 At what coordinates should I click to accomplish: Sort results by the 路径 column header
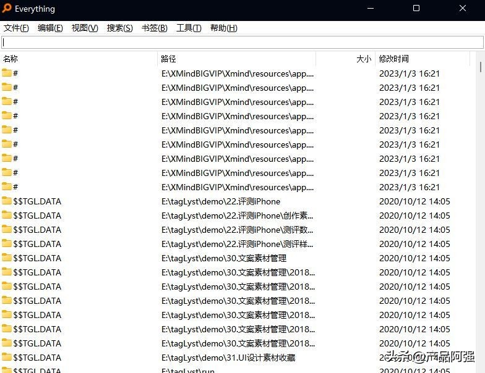point(237,59)
